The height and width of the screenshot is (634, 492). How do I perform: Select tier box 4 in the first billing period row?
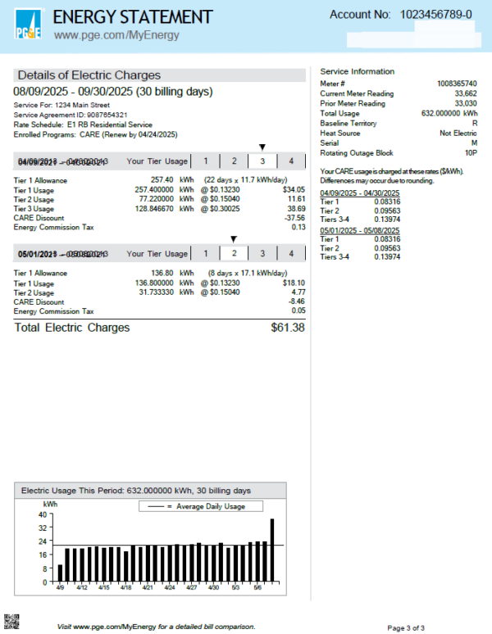coord(291,161)
